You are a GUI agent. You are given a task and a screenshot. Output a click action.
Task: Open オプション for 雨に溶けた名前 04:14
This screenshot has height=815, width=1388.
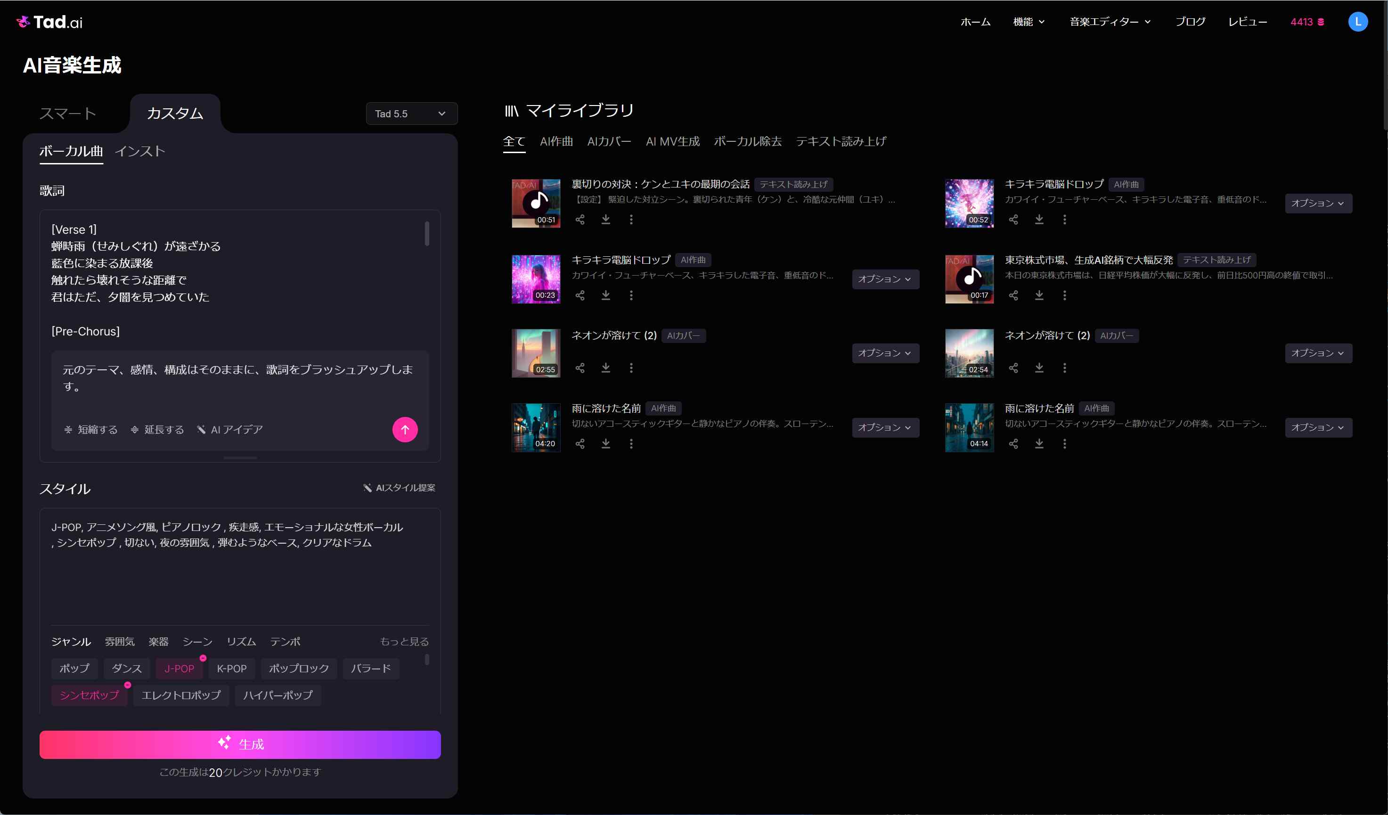(1318, 428)
